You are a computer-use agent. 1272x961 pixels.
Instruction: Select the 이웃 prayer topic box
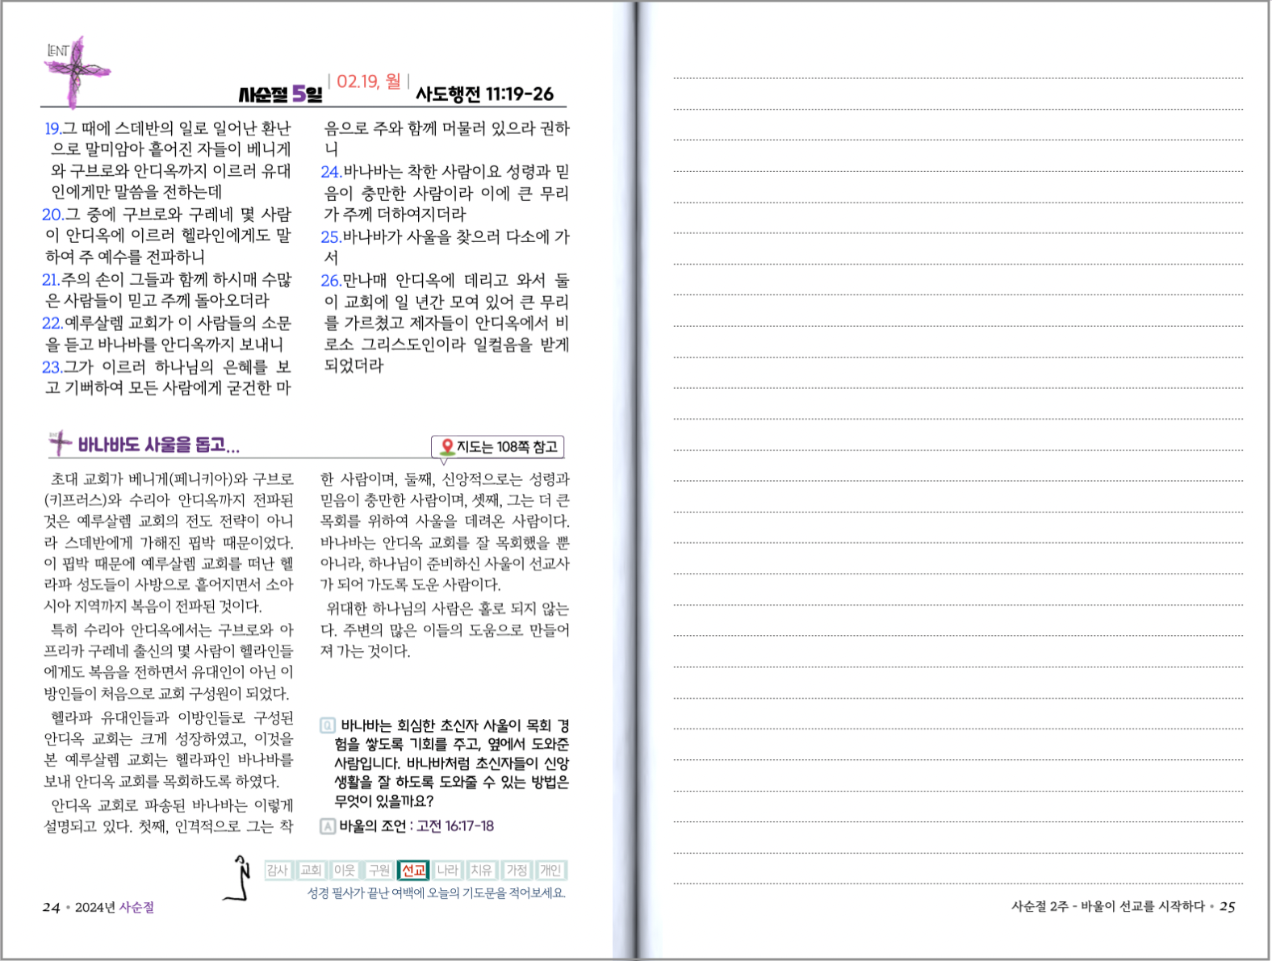(345, 870)
